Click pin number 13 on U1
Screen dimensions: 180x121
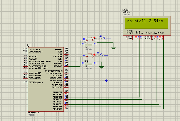24,49
